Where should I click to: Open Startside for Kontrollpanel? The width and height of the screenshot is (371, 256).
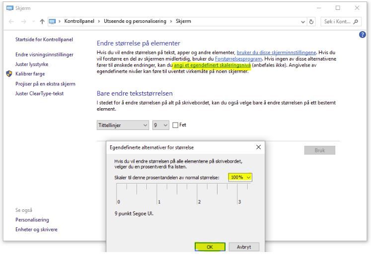[x=44, y=40]
